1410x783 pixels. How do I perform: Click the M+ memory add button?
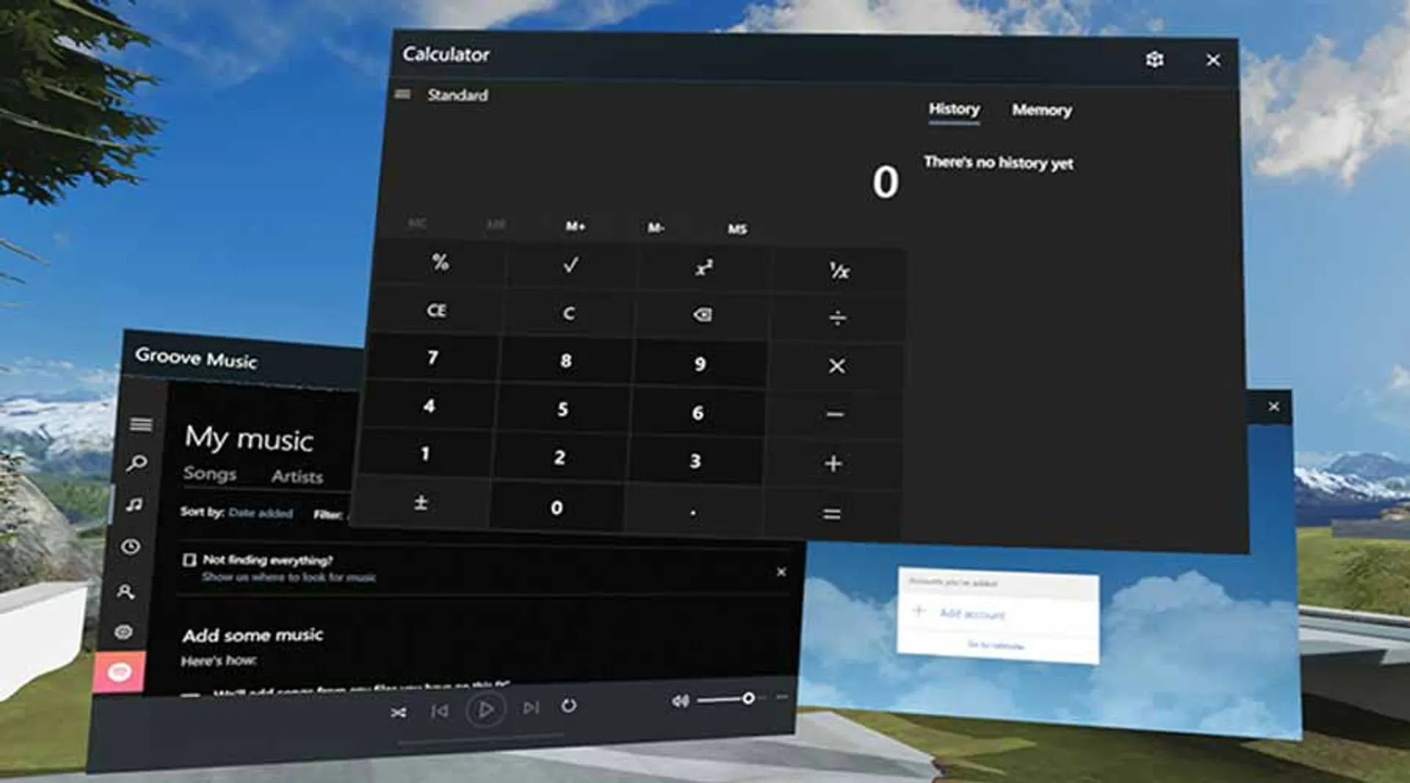[x=575, y=226]
